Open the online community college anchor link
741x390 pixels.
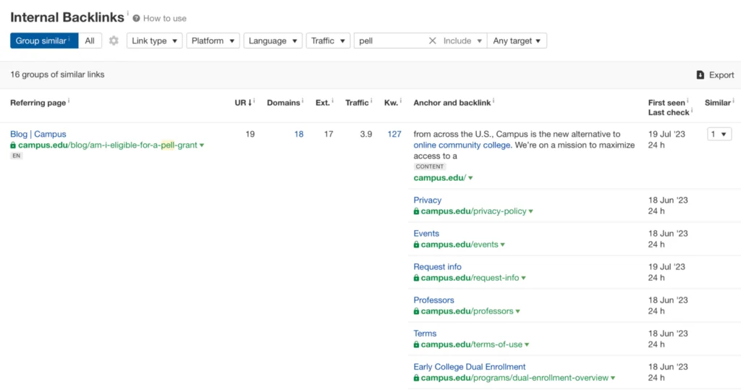pyautogui.click(x=462, y=145)
